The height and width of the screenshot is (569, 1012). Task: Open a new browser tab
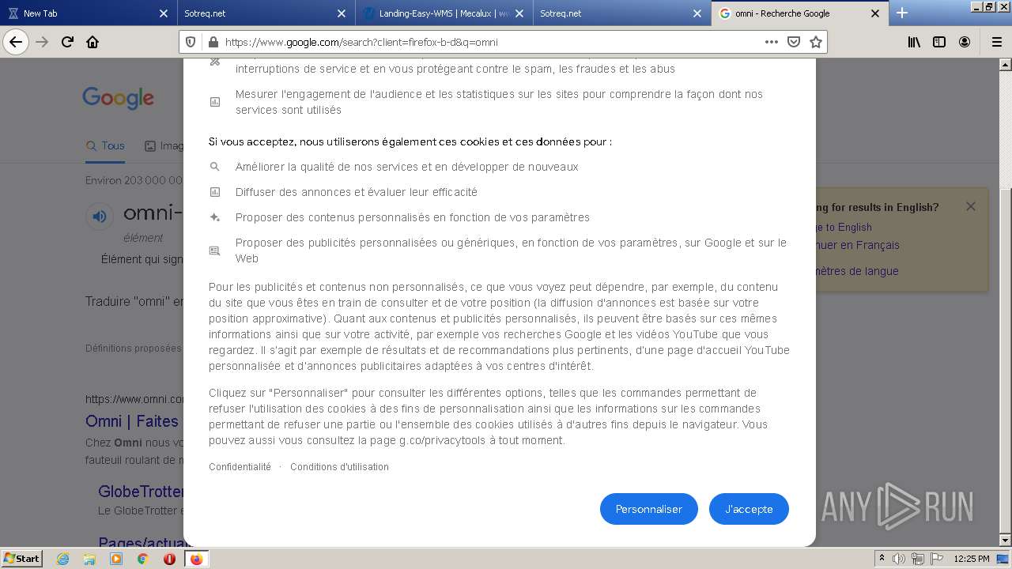902,13
